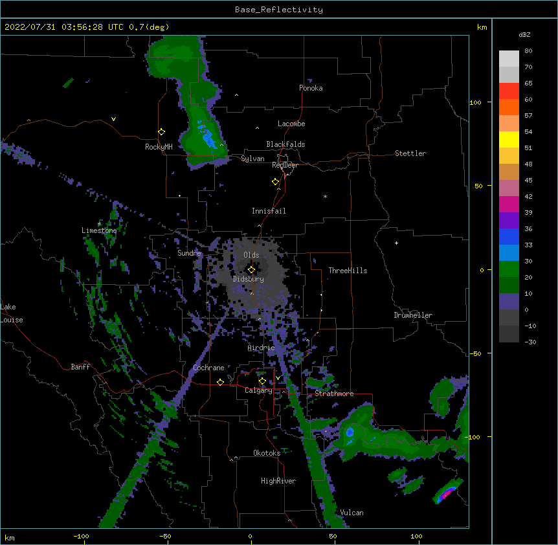Click the Vulcan town label

(x=352, y=513)
